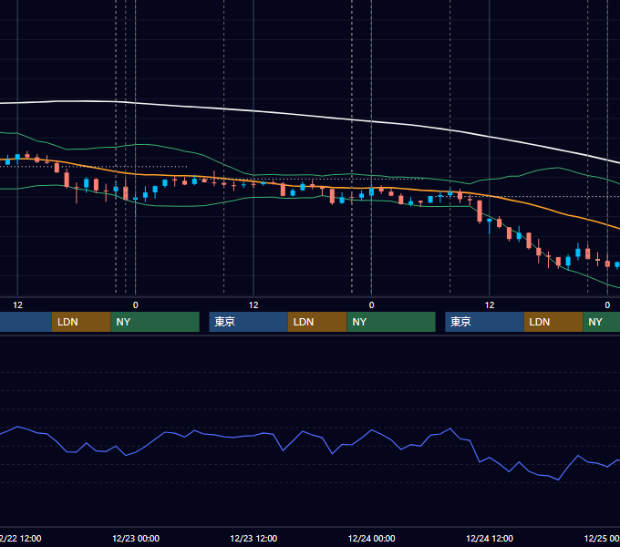The width and height of the screenshot is (620, 547).
Task: Click the LDN session block after 12/24 12:00
Action: pyautogui.click(x=553, y=322)
